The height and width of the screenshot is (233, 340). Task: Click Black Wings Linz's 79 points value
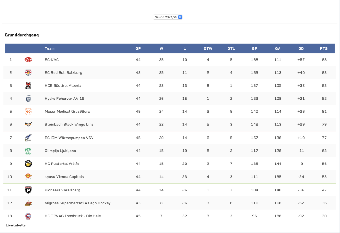tap(324, 124)
